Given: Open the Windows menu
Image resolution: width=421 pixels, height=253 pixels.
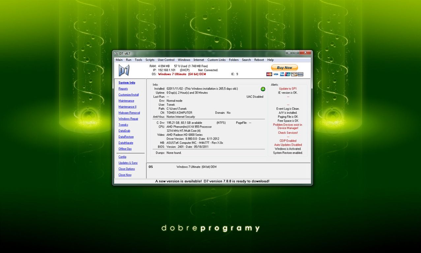Looking at the screenshot, I should 184,60.
